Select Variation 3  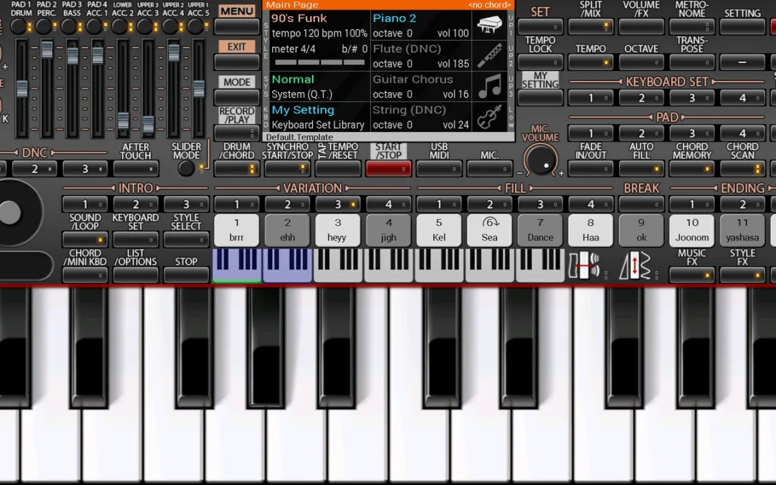[337, 204]
